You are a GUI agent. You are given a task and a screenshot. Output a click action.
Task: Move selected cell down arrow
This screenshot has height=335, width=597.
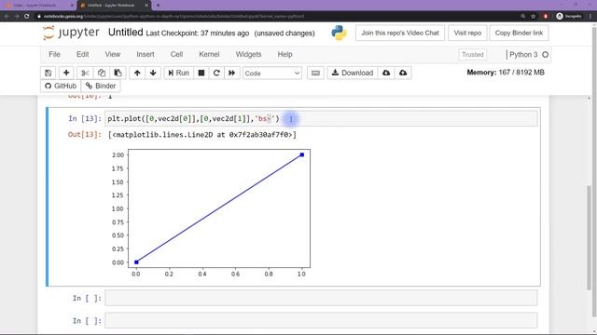click(153, 73)
